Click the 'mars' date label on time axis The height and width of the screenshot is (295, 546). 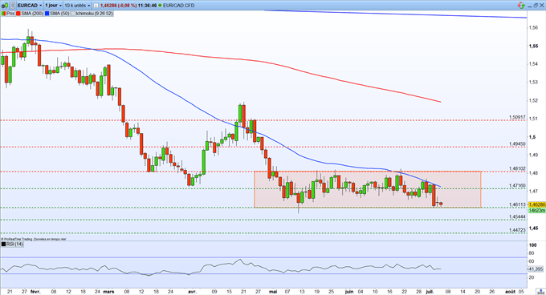tap(108, 292)
